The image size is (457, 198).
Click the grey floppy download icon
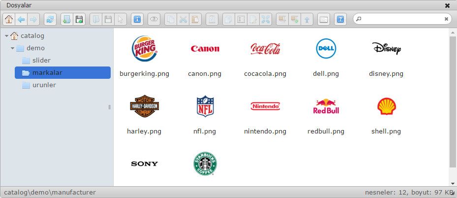point(108,20)
